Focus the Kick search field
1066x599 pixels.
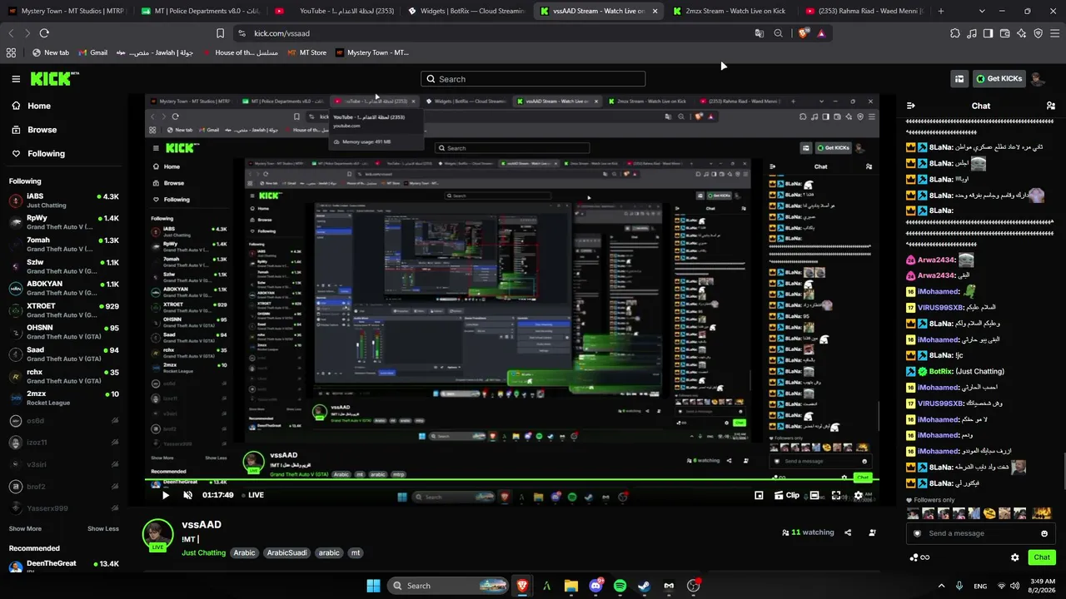tap(533, 79)
